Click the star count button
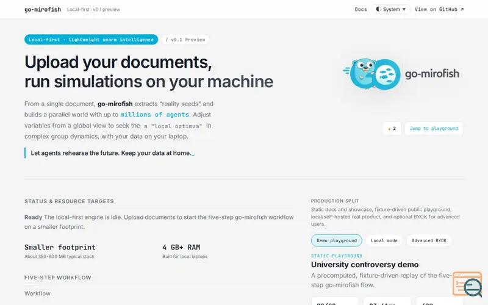 [392, 128]
